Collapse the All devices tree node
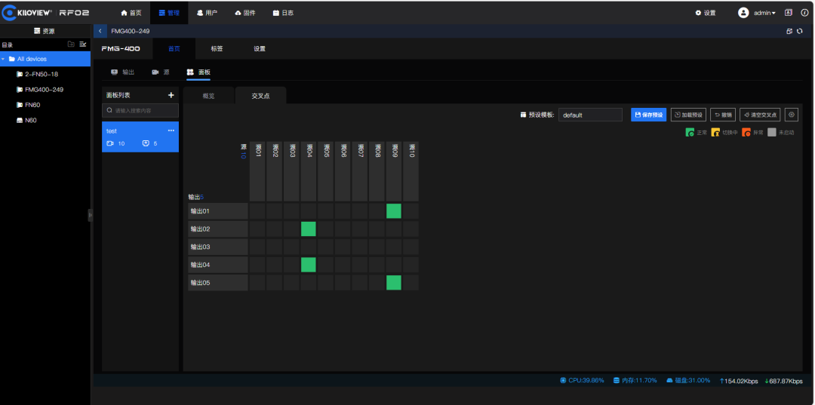The height and width of the screenshot is (405, 815). coord(4,59)
